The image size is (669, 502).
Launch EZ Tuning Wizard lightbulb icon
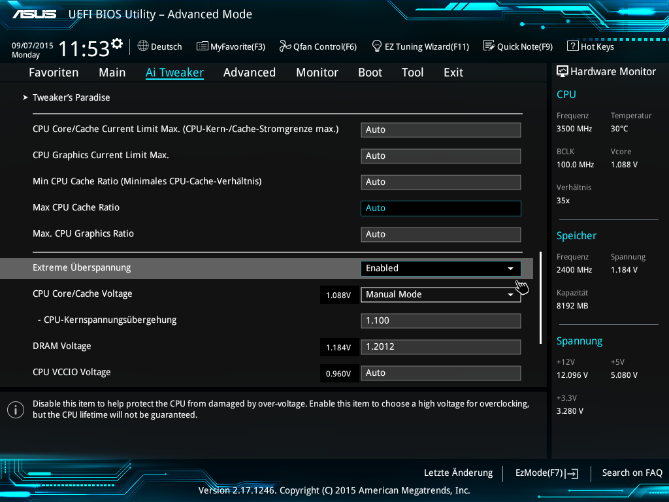[x=377, y=46]
